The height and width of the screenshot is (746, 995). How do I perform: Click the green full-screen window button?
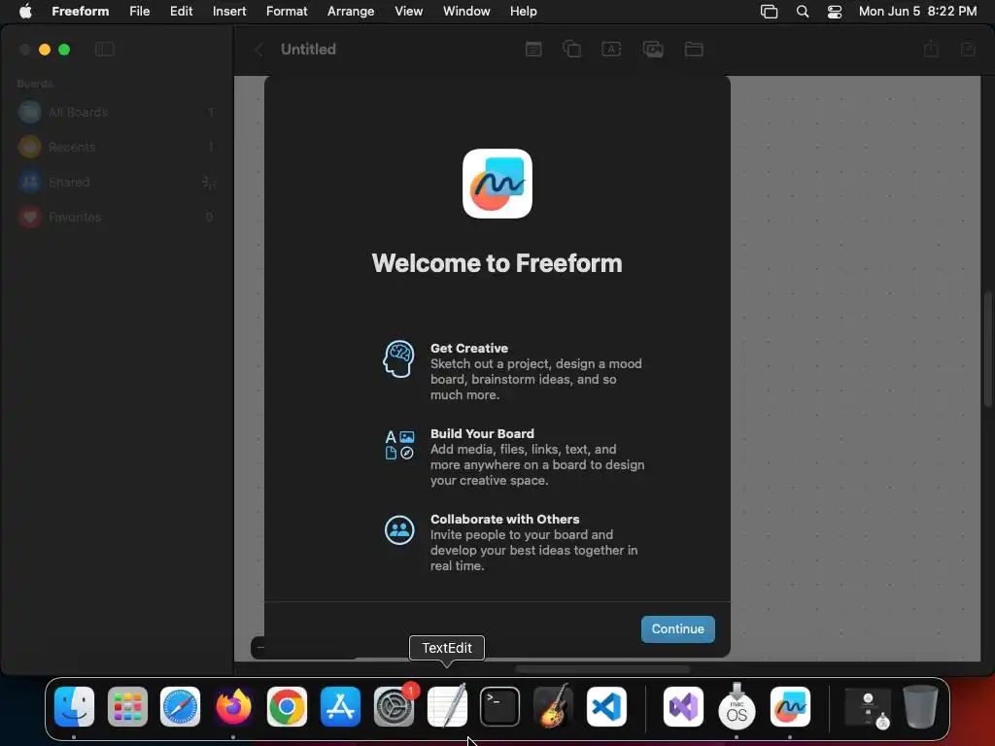click(64, 50)
